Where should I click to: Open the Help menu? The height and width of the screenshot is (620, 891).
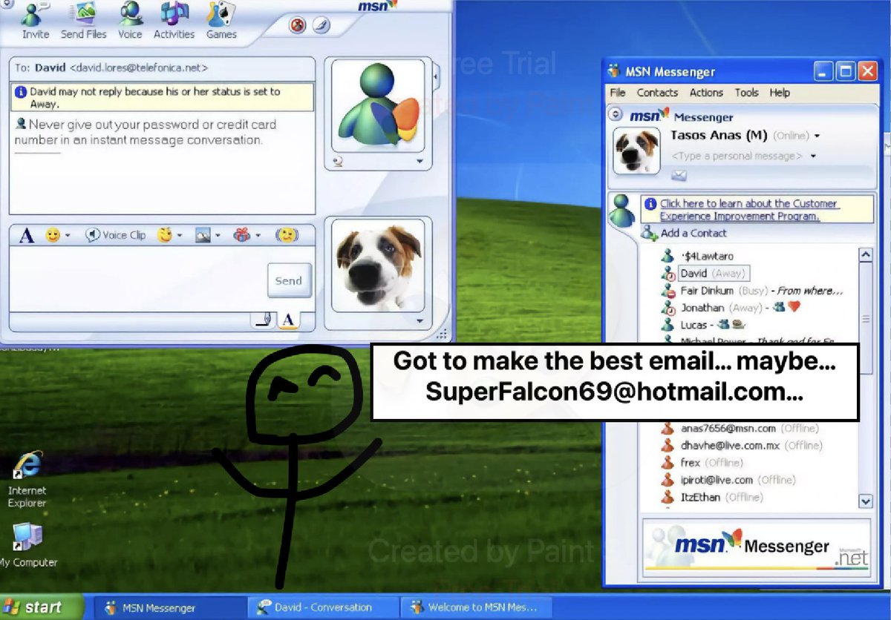click(x=780, y=93)
